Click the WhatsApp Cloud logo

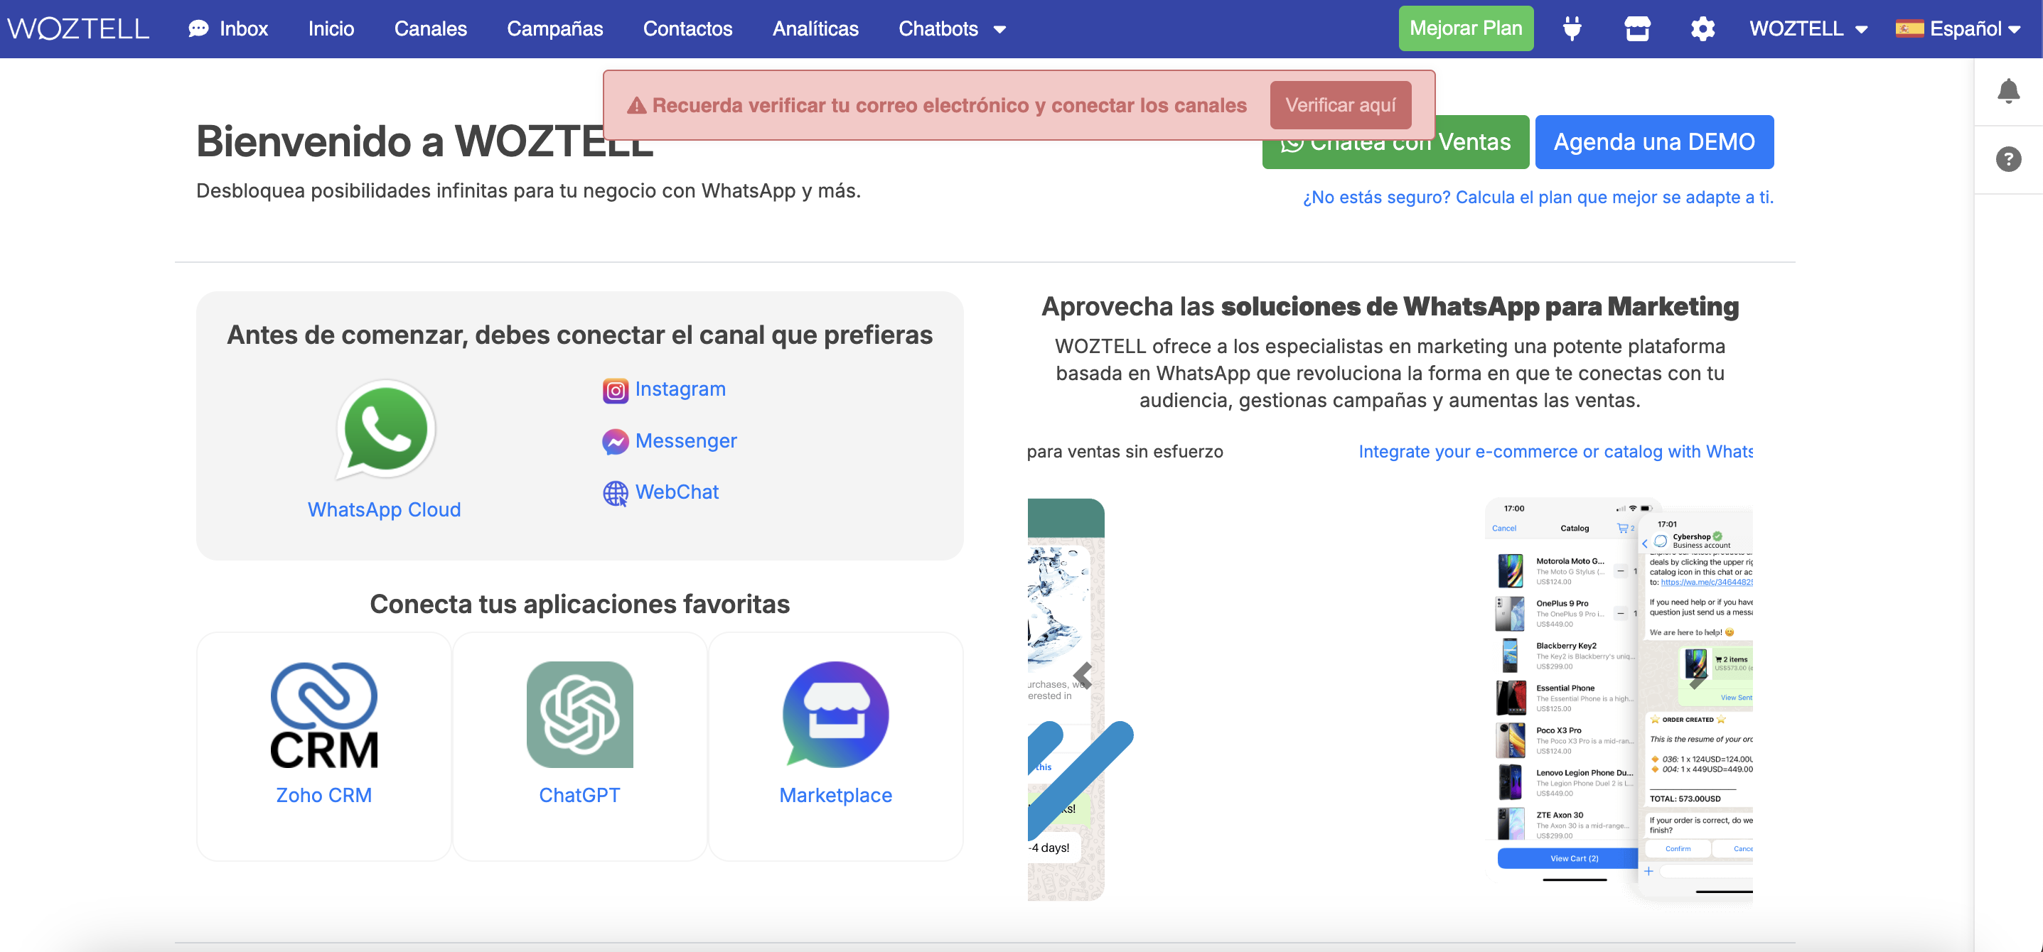[385, 430]
